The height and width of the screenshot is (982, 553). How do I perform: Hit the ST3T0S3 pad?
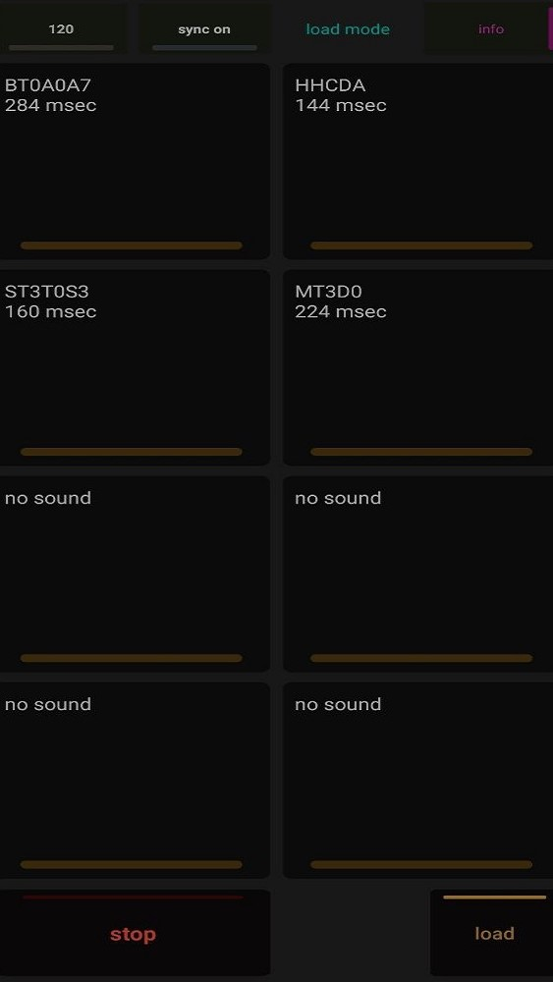135,367
